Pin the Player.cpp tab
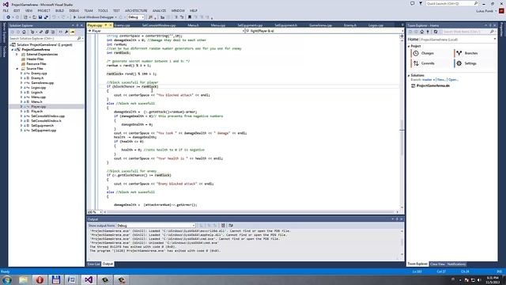506x285 pixels. [105, 25]
